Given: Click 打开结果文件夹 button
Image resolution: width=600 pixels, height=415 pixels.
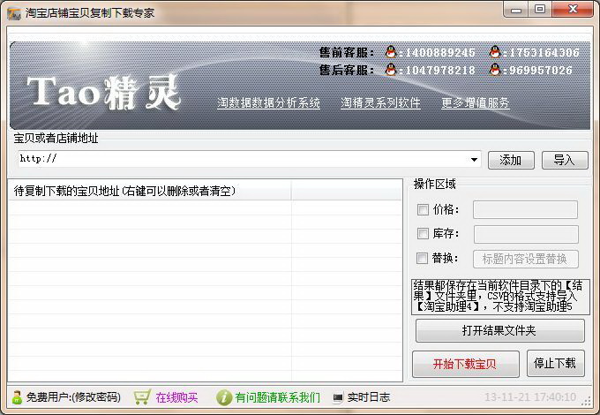Looking at the screenshot, I should [x=499, y=330].
